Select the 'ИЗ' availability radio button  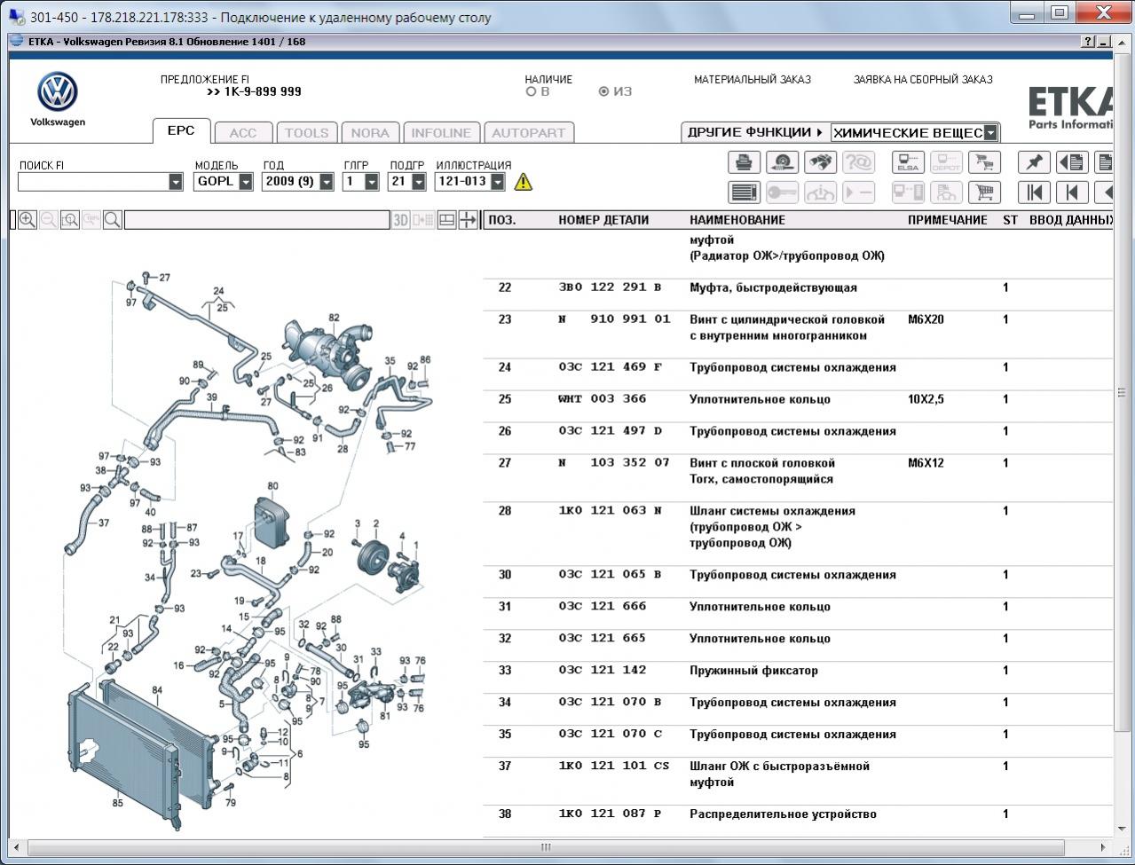(604, 91)
